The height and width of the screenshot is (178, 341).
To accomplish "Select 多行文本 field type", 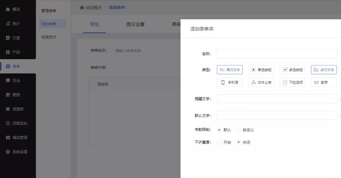I will click(324, 70).
